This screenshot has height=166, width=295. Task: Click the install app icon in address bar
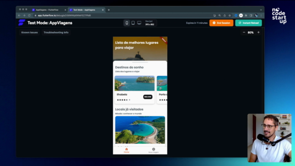(214, 15)
